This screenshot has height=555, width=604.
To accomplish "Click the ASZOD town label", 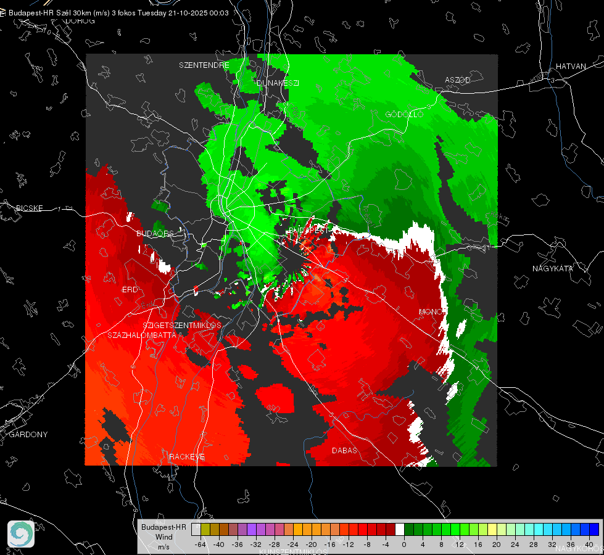I will 458,80.
